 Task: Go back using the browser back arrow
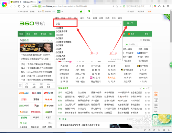[11, 6]
